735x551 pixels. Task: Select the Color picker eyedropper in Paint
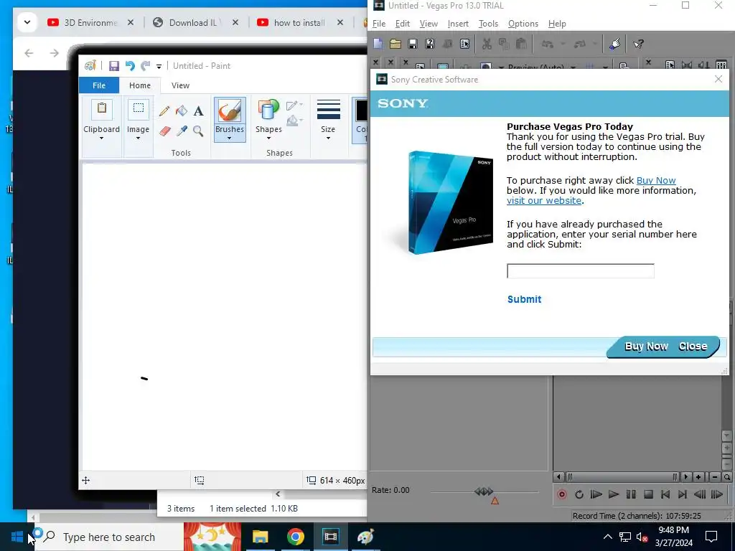(x=182, y=131)
